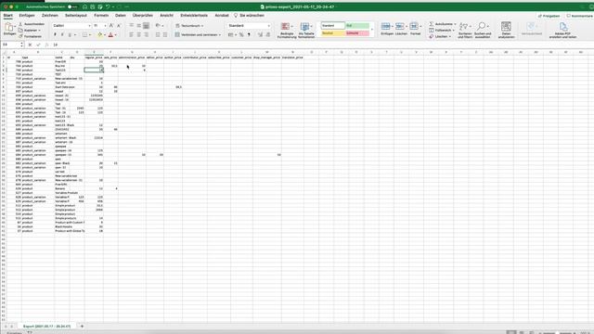Select the Export sheet tab
Viewport: 594px width, 334px height.
coord(46,326)
